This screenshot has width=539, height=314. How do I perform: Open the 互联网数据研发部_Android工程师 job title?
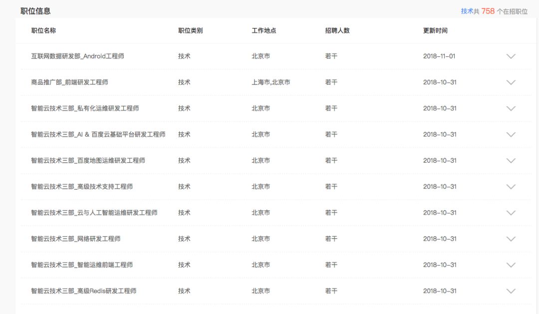(77, 56)
